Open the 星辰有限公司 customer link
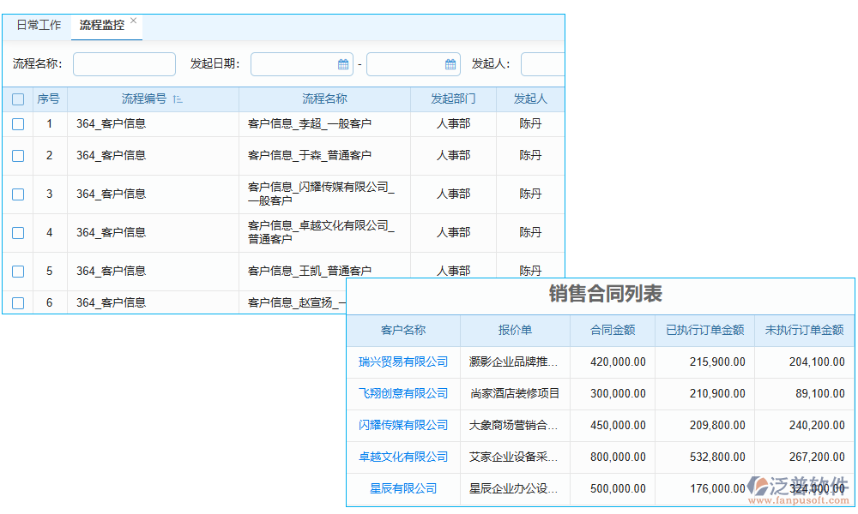The width and height of the screenshot is (858, 514). [403, 488]
